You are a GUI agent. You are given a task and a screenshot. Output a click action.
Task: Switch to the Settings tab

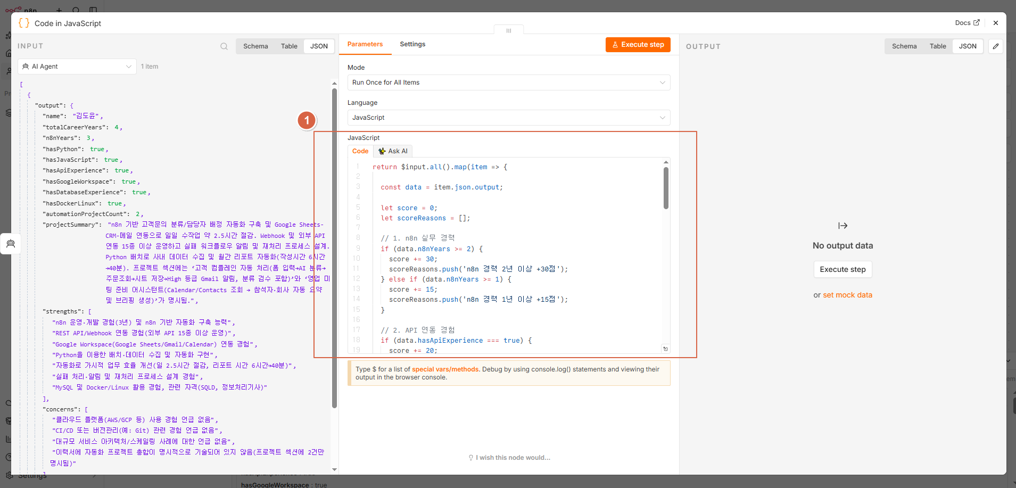pyautogui.click(x=412, y=44)
